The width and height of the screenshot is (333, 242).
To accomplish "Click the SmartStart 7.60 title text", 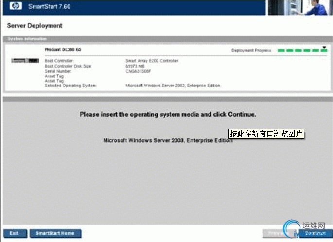I will point(49,7).
